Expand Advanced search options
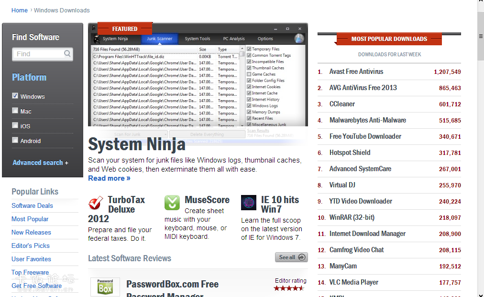 pos(41,163)
